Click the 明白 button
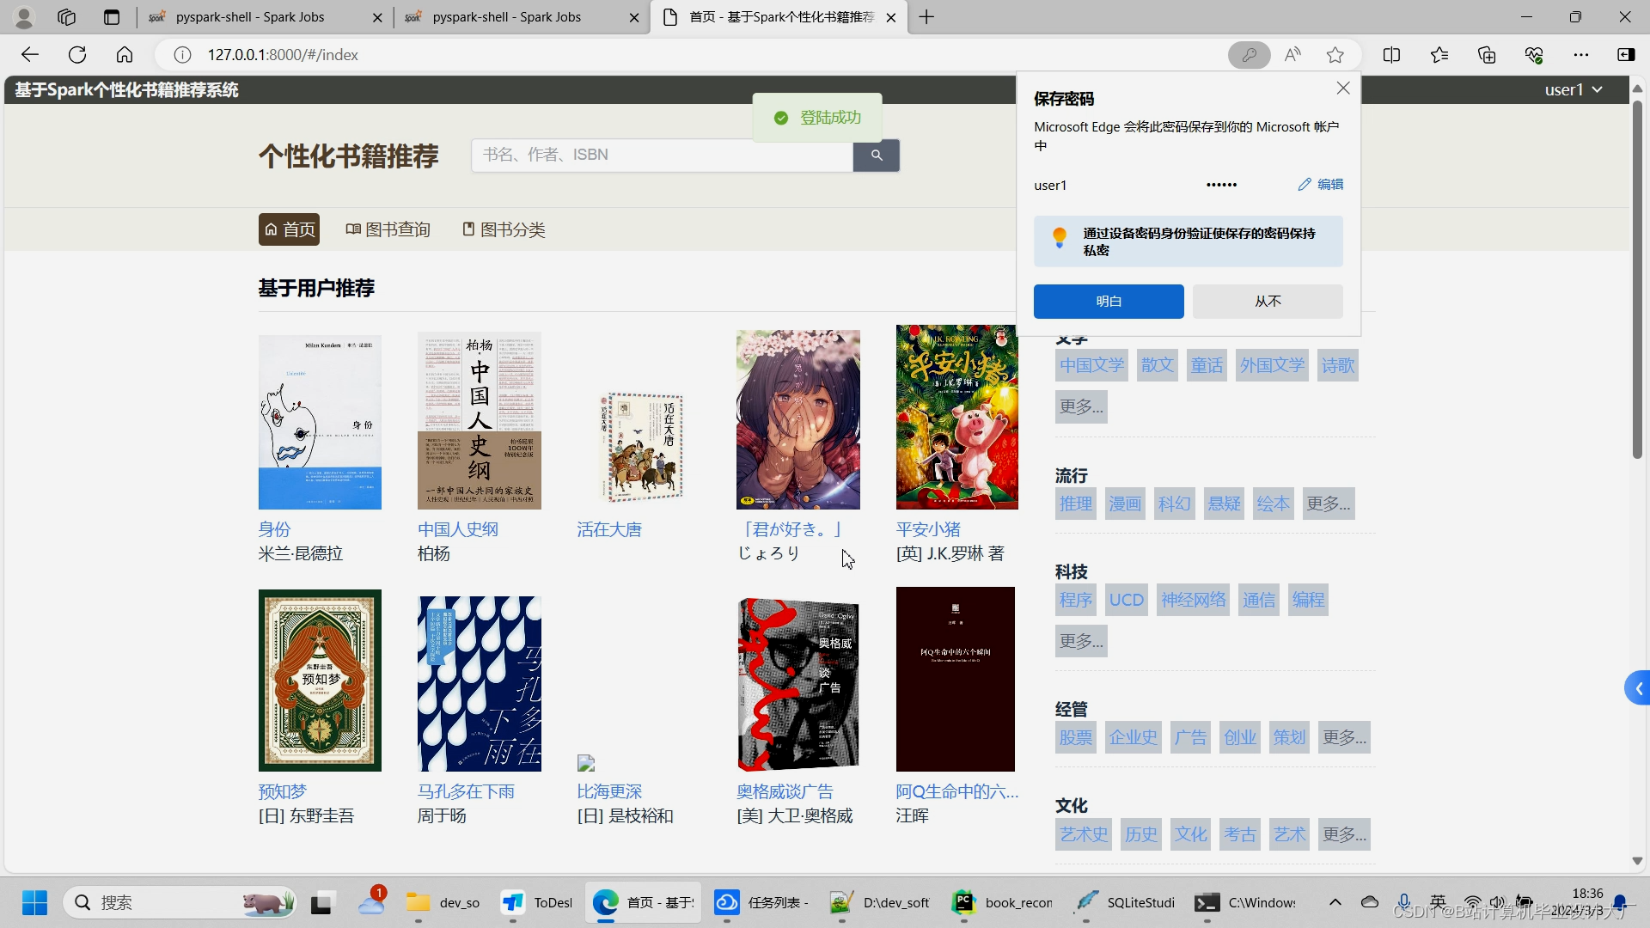This screenshot has width=1650, height=928. (x=1109, y=302)
